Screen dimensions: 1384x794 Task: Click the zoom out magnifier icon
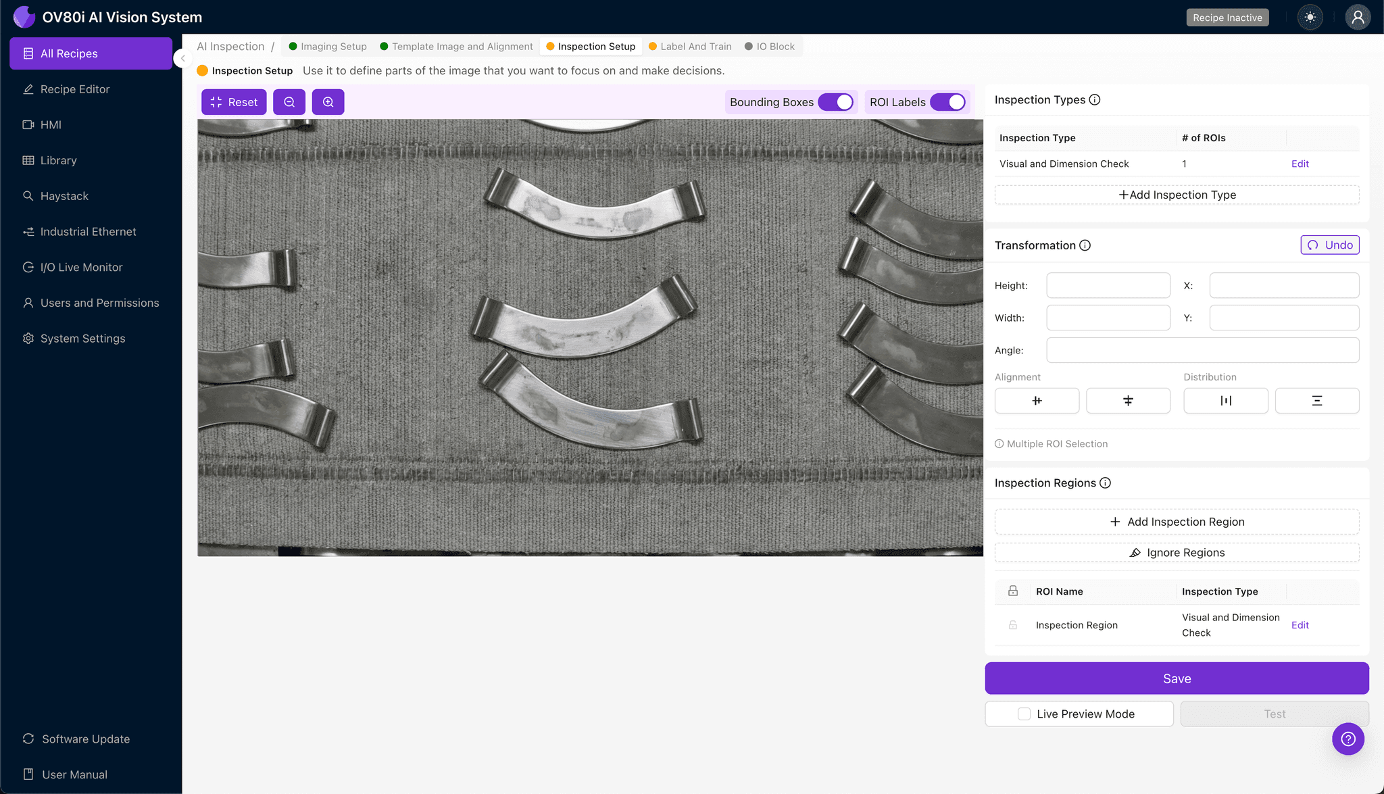pyautogui.click(x=289, y=102)
